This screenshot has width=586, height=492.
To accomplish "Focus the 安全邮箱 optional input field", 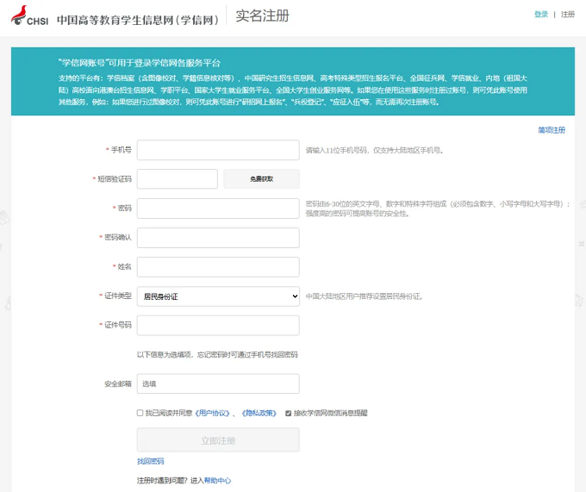I will (x=218, y=383).
